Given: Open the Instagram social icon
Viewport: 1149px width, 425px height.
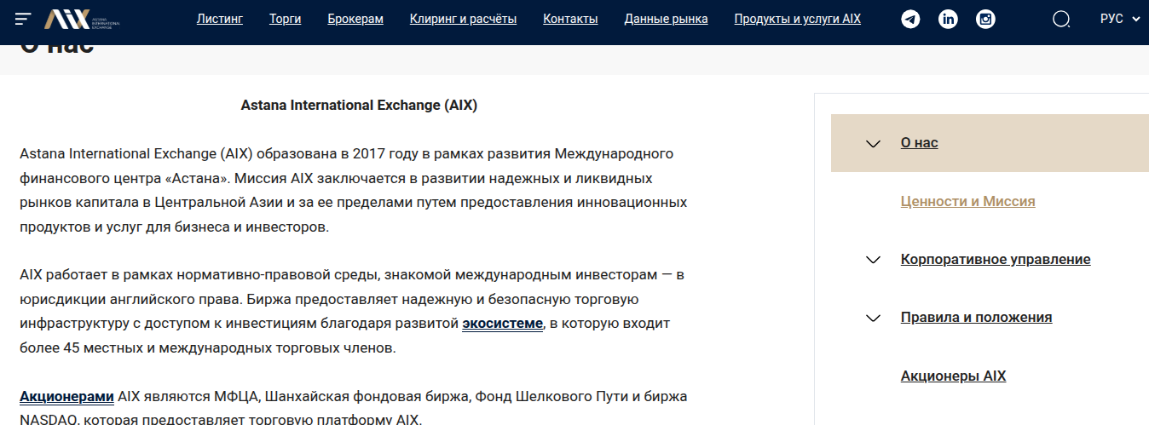Looking at the screenshot, I should click(x=986, y=19).
